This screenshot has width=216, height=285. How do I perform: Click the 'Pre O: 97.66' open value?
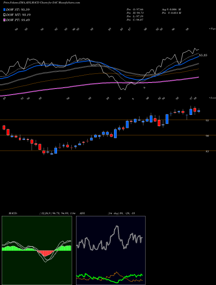point(135,9)
